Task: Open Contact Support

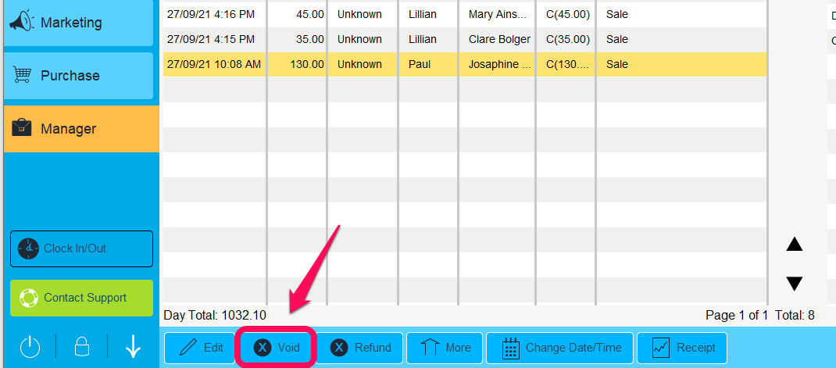Action: pos(81,298)
